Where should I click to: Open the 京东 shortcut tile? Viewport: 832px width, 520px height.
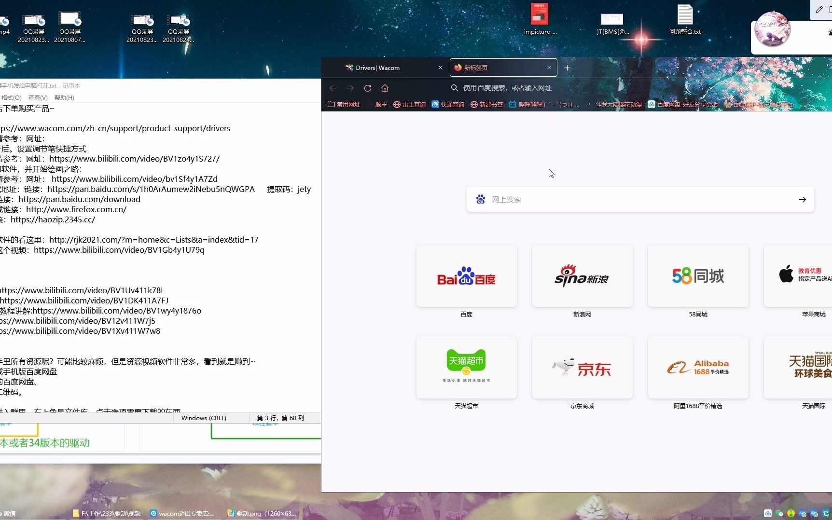coord(582,368)
